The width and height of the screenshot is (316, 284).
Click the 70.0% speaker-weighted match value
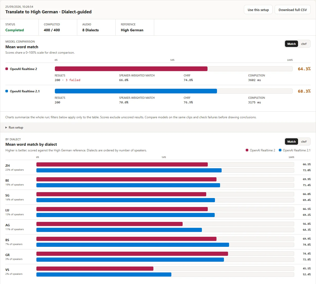tap(124, 102)
